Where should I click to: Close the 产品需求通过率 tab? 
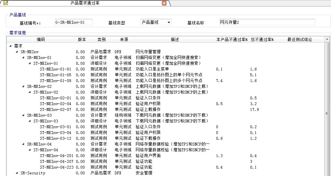click(164, 3)
